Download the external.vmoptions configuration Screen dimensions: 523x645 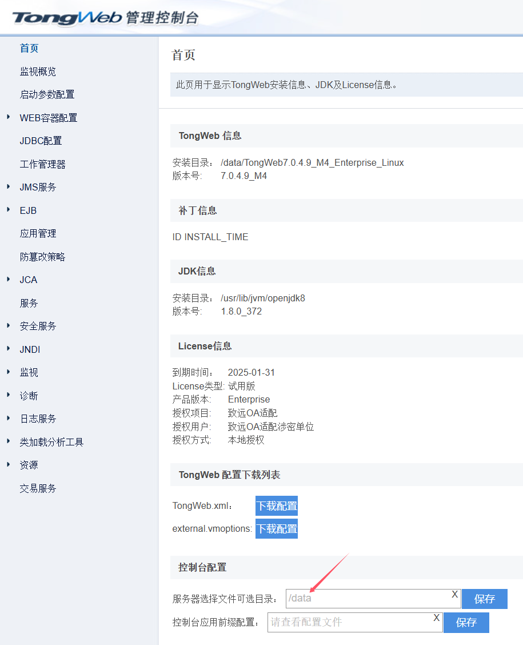coord(277,529)
